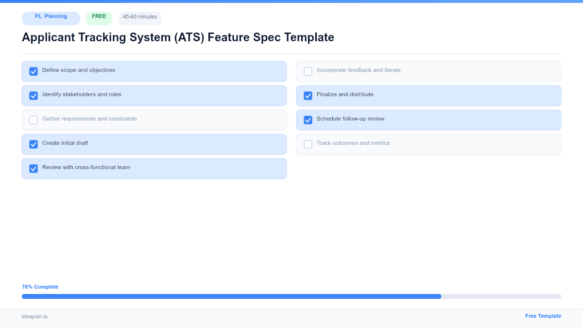Image resolution: width=583 pixels, height=328 pixels.
Task: Uncheck Schedule follow-up review
Action: 308,120
